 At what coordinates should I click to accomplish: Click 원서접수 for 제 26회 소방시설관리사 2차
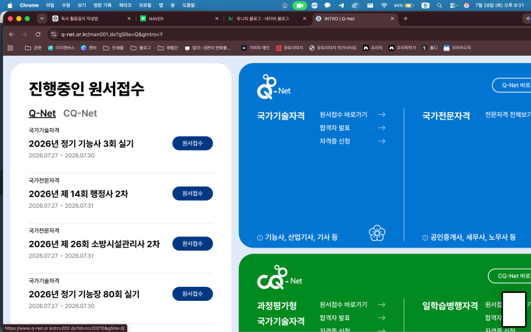[x=192, y=244]
